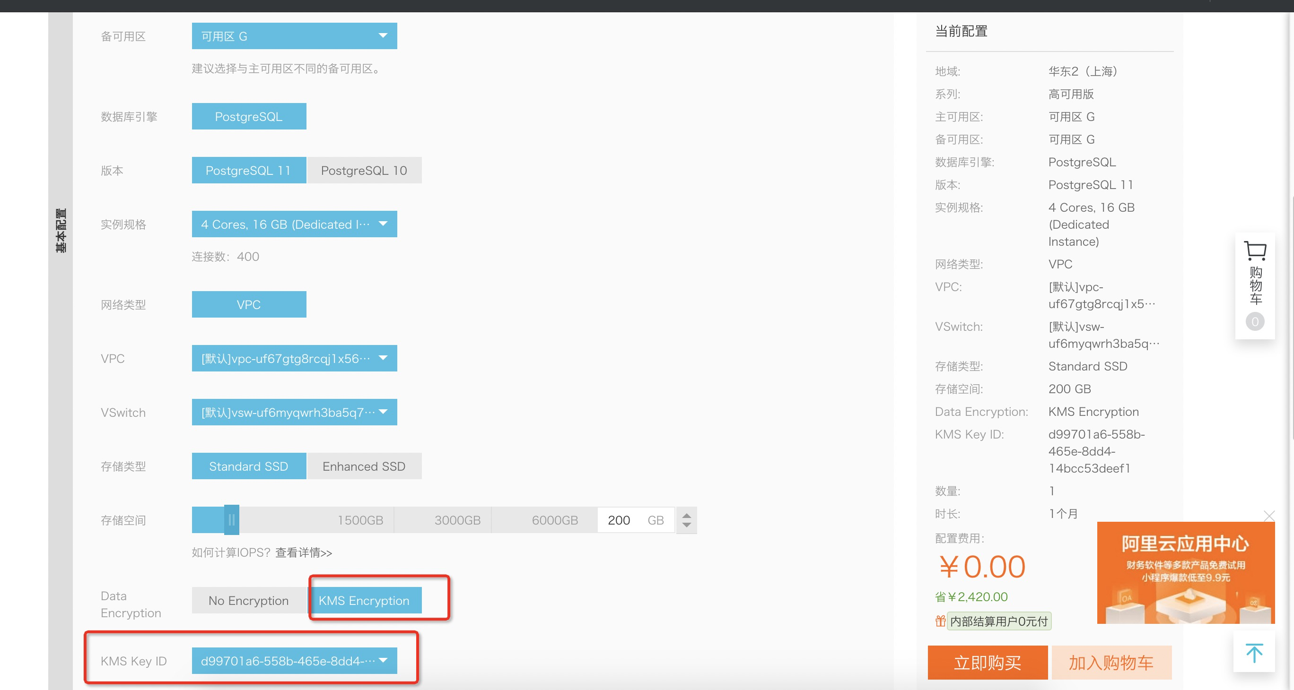Decrease storage with the down stepper arrow
1294x690 pixels.
pos(686,525)
